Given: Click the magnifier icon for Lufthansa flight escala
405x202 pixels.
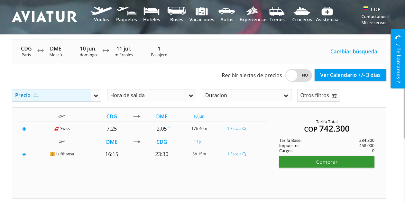Looking at the screenshot, I should pyautogui.click(x=244, y=154).
